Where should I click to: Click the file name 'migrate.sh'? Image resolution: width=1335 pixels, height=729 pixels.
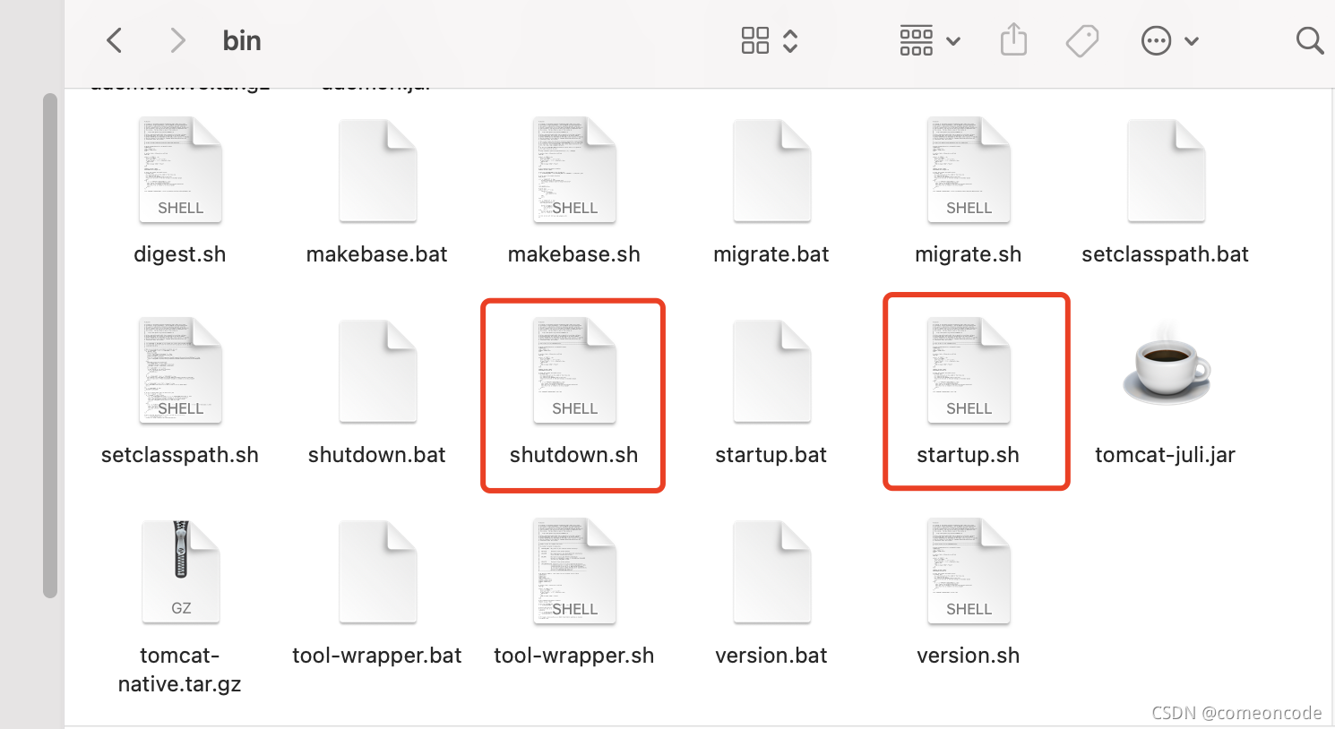969,254
